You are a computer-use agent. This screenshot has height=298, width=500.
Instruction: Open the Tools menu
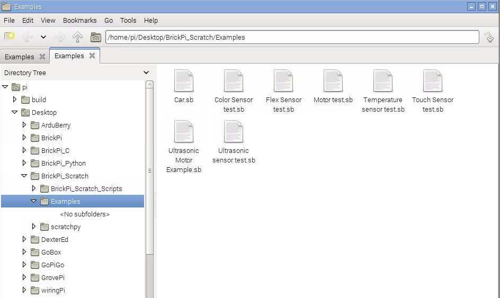[128, 20]
